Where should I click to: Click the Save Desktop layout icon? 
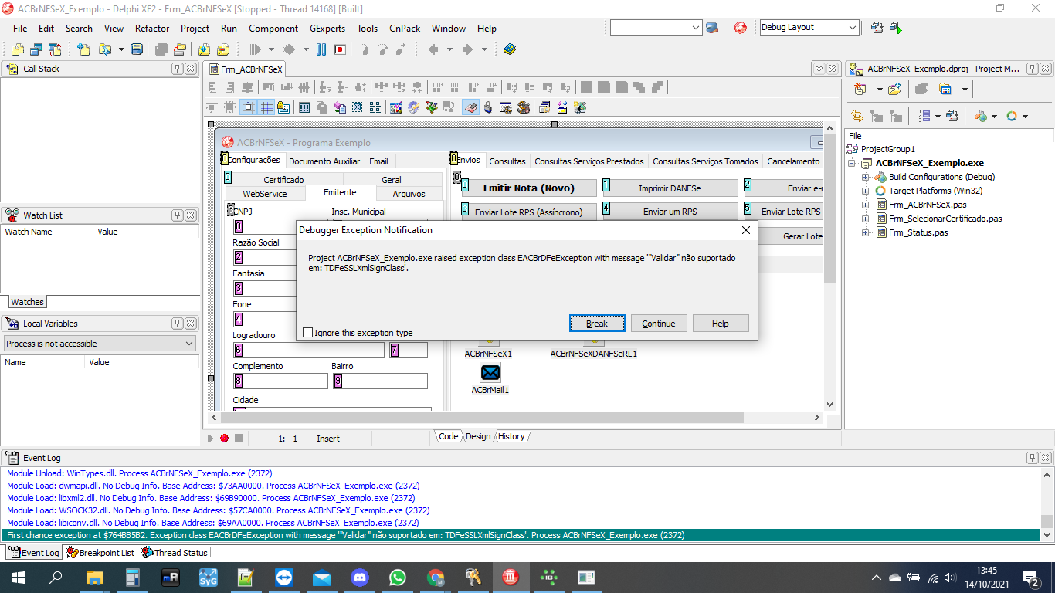click(x=877, y=28)
